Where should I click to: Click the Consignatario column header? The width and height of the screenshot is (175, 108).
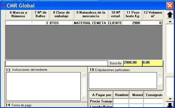[153, 95]
